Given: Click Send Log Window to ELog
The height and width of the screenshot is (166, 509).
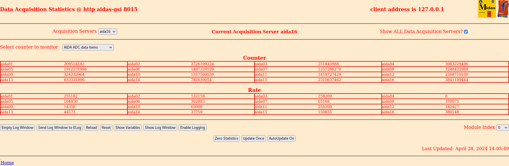Looking at the screenshot, I should click(x=60, y=128).
